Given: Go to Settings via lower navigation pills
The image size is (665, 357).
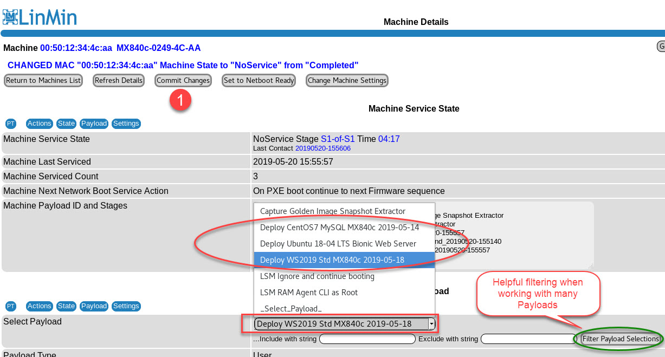Looking at the screenshot, I should (126, 306).
